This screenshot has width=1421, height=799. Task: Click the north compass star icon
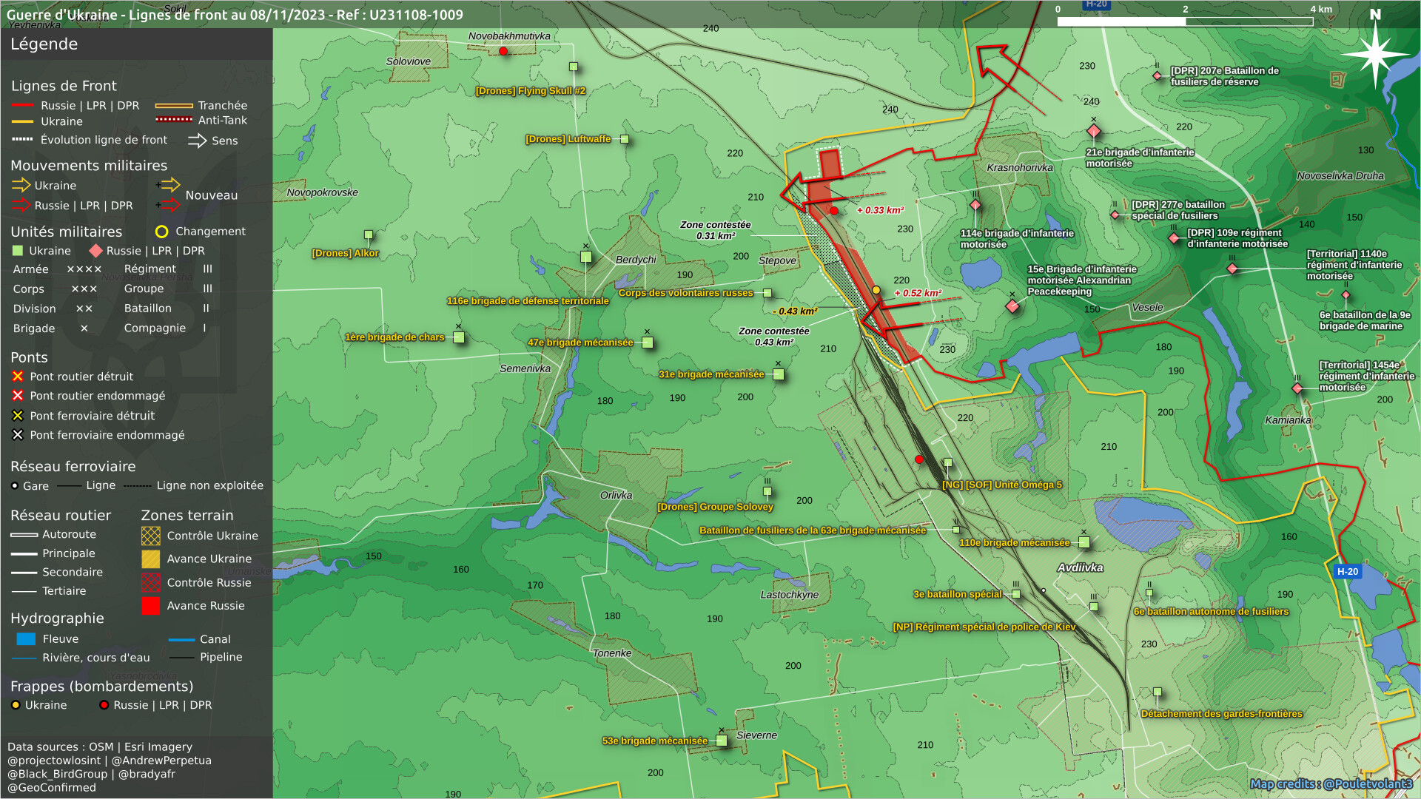1374,53
